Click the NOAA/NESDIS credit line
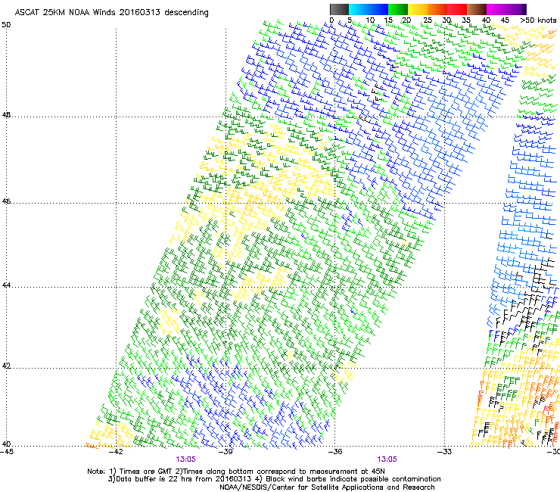This screenshot has height=492, width=560. tap(327, 487)
